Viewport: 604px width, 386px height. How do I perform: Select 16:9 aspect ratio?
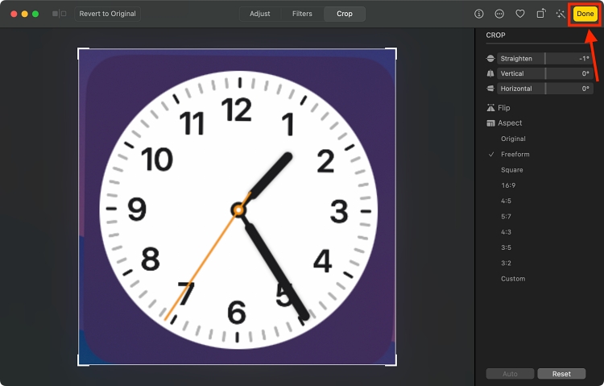pyautogui.click(x=508, y=185)
